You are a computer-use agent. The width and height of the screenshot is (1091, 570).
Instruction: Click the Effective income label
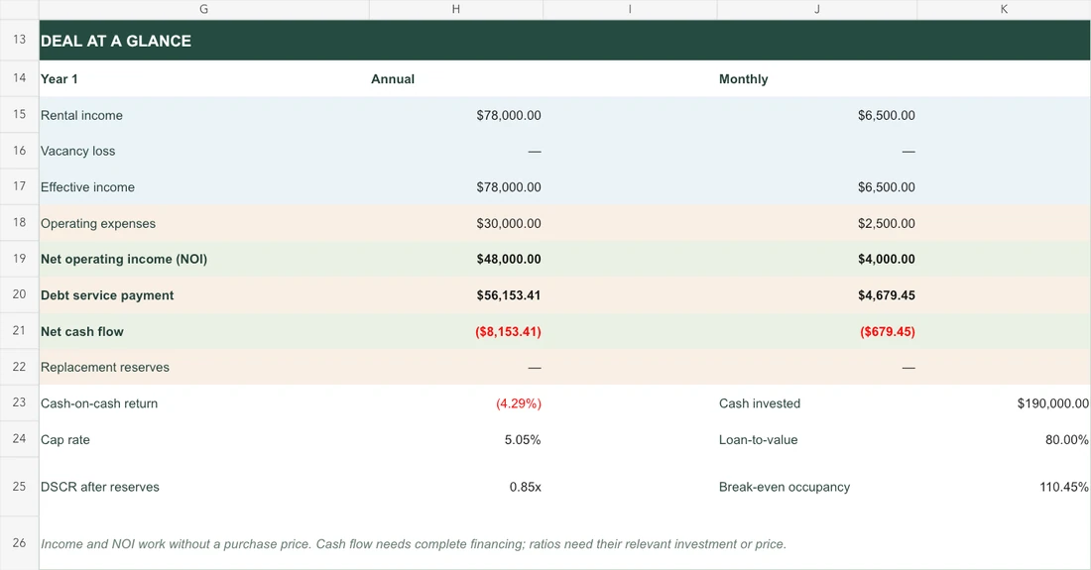pyautogui.click(x=87, y=187)
